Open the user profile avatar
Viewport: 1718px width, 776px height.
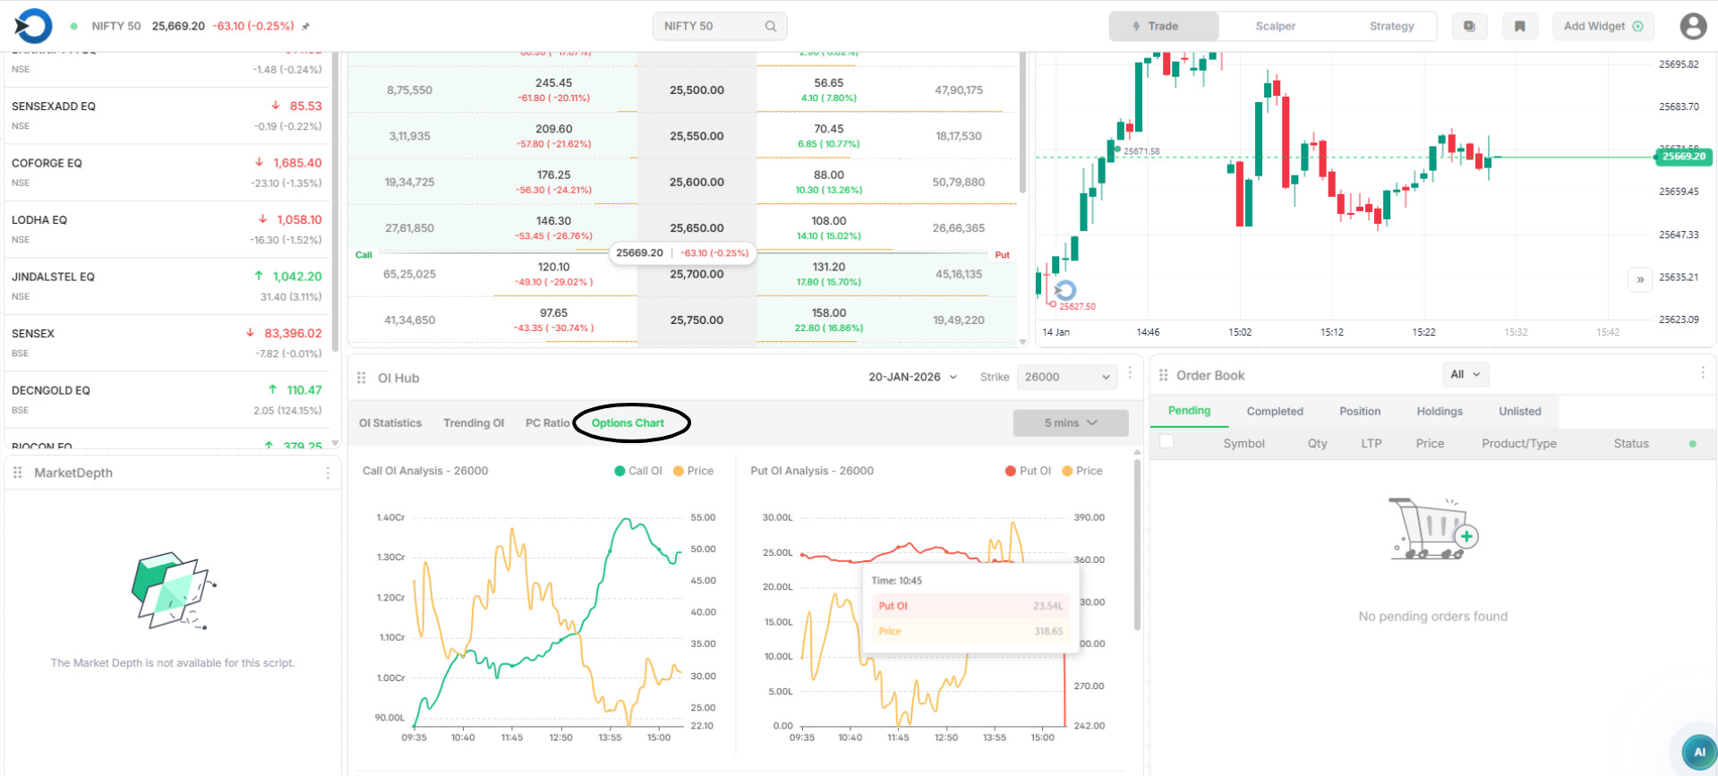tap(1692, 26)
